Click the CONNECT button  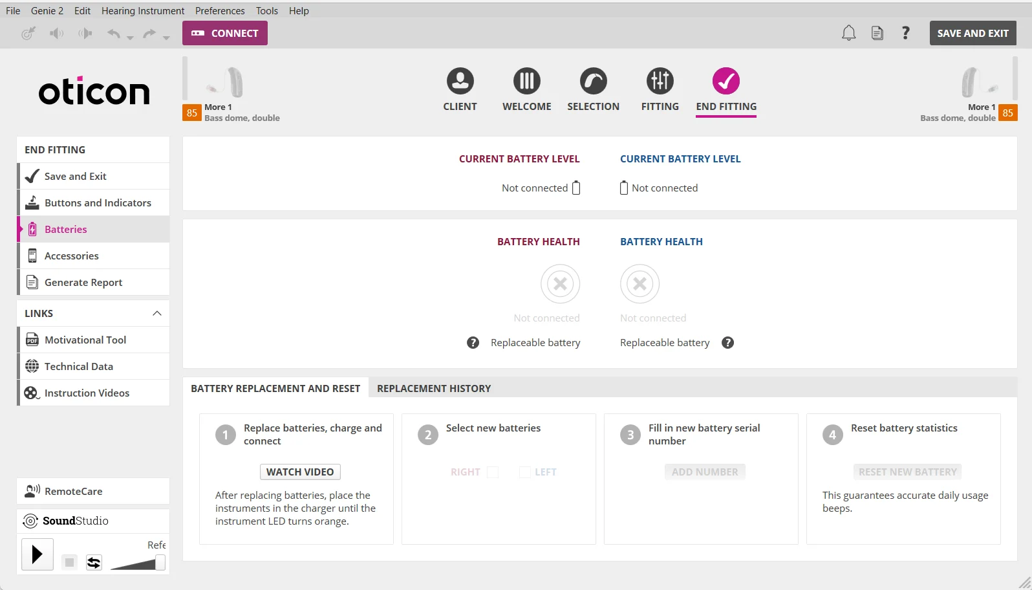coord(225,33)
